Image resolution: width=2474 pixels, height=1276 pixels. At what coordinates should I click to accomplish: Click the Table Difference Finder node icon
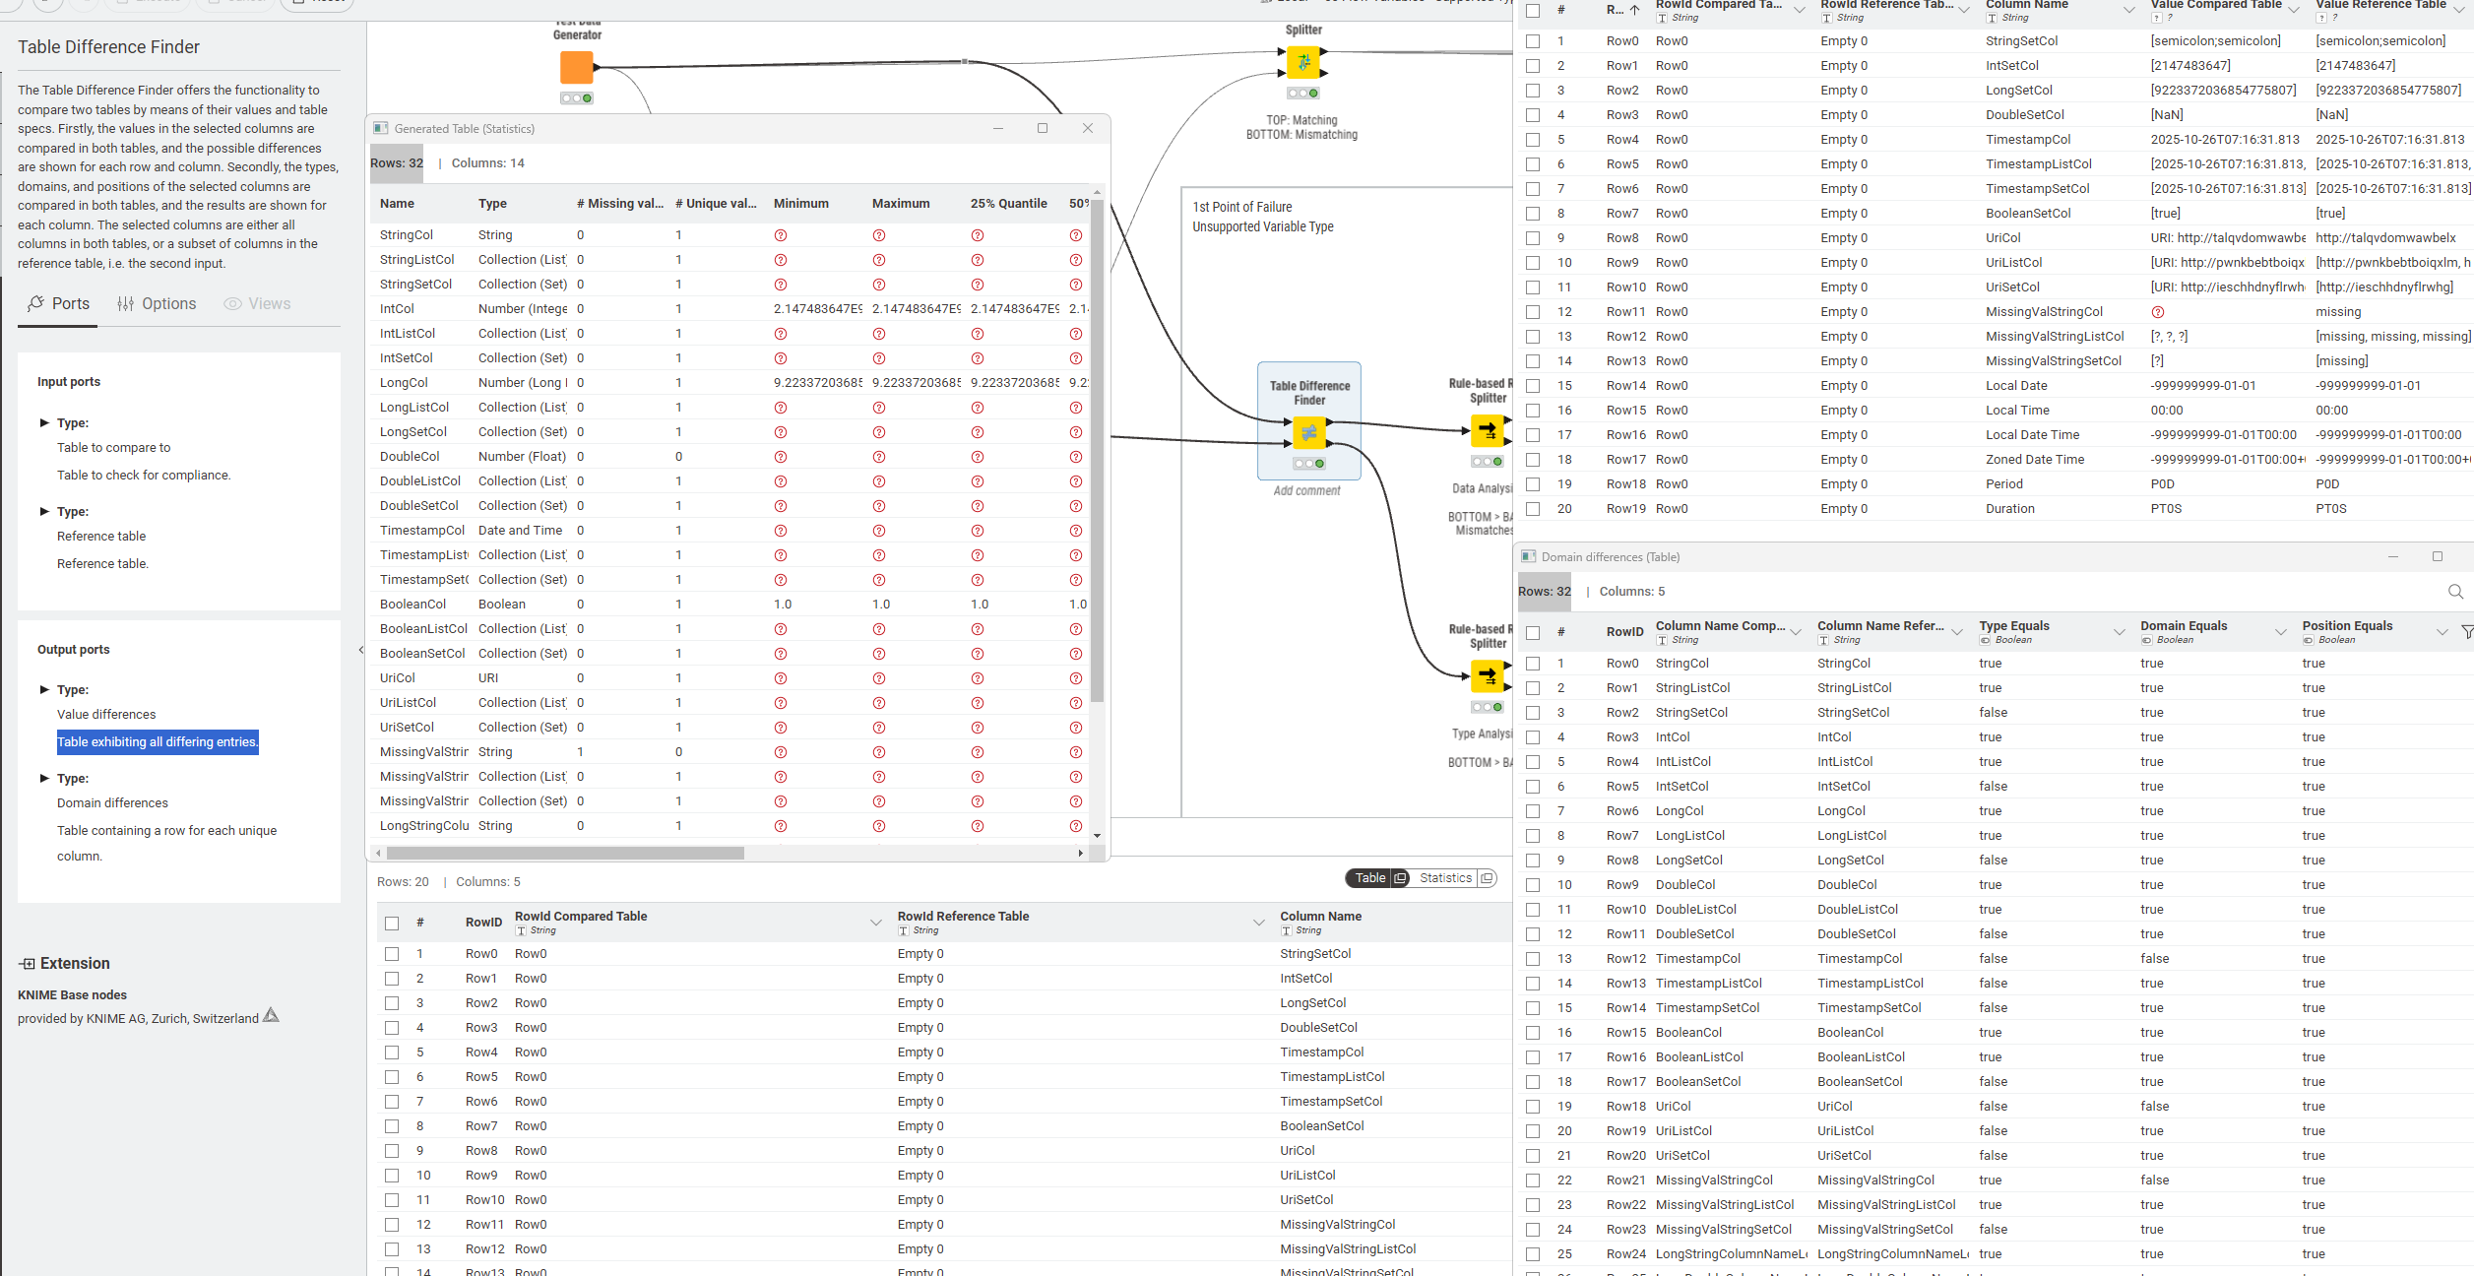[x=1308, y=433]
